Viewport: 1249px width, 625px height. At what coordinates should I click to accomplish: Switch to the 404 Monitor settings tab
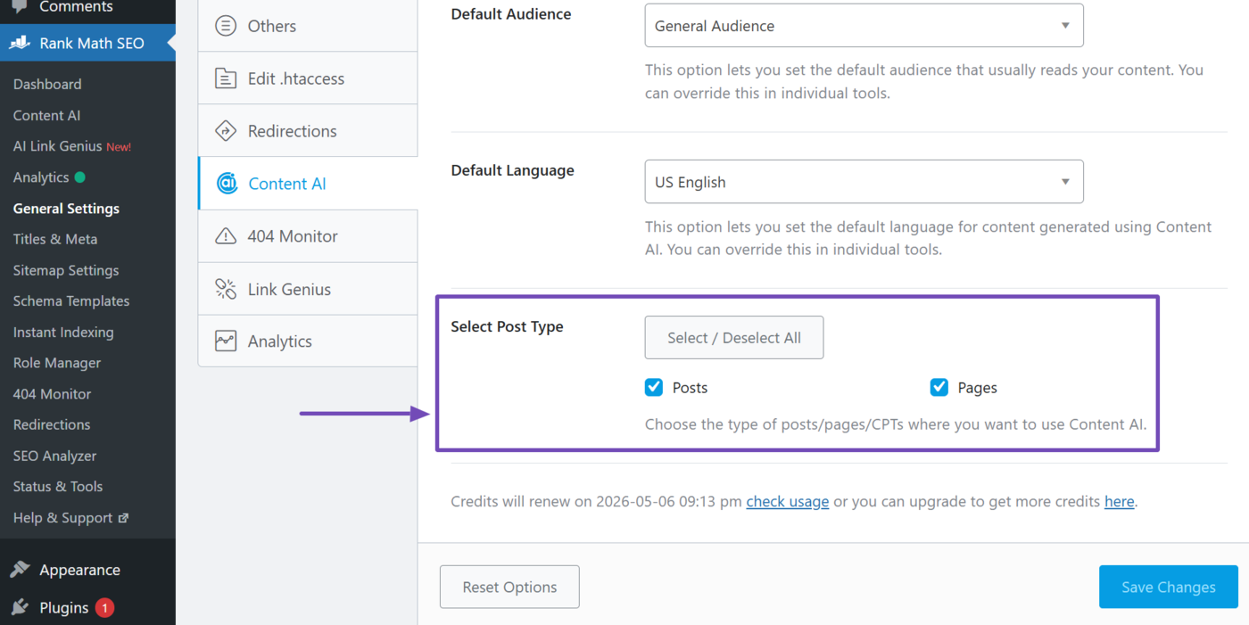(308, 236)
